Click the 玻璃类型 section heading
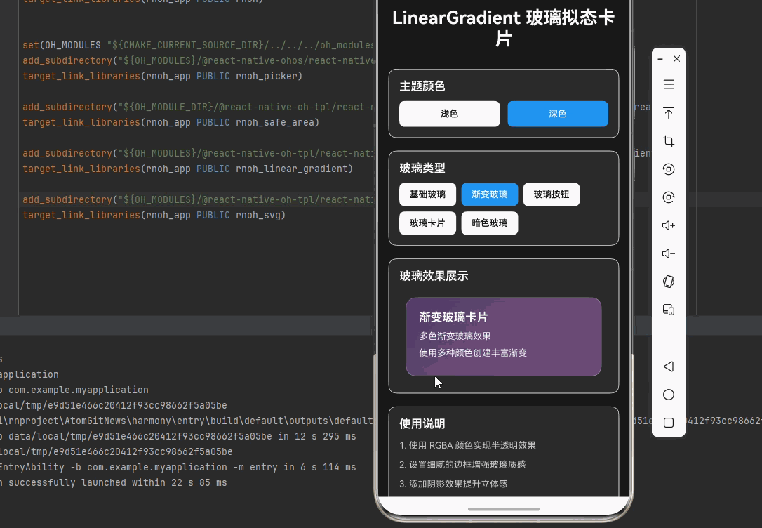Screen dimensions: 762x528 tap(422, 169)
